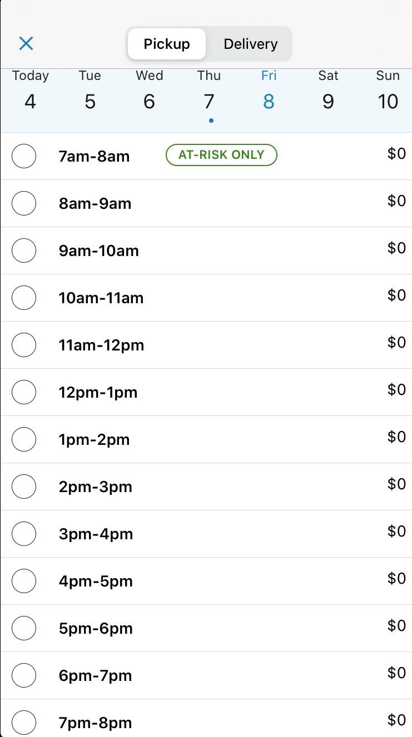Choose Tuesday 5 as the date
This screenshot has height=737, width=412.
pyautogui.click(x=90, y=92)
